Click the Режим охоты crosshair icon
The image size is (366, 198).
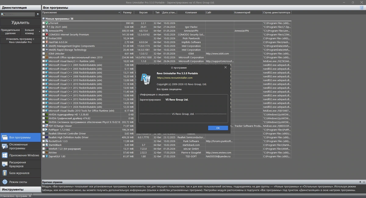point(5,182)
